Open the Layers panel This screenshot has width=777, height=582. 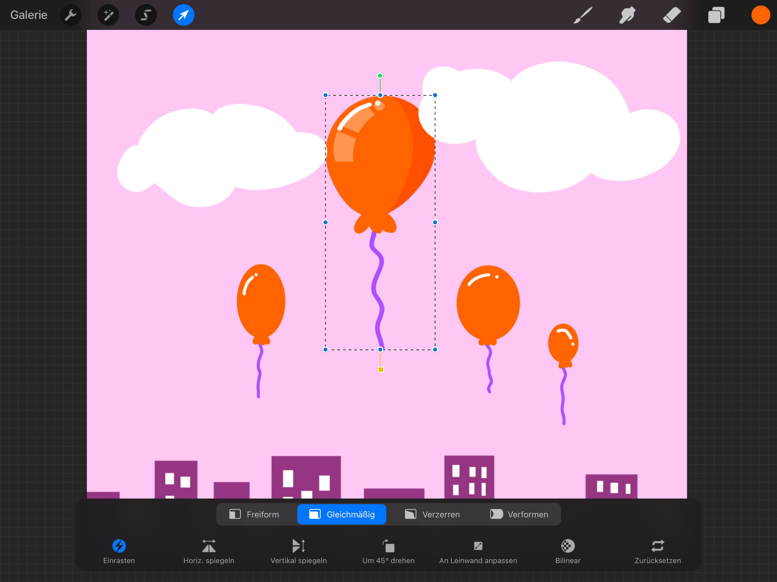717,15
